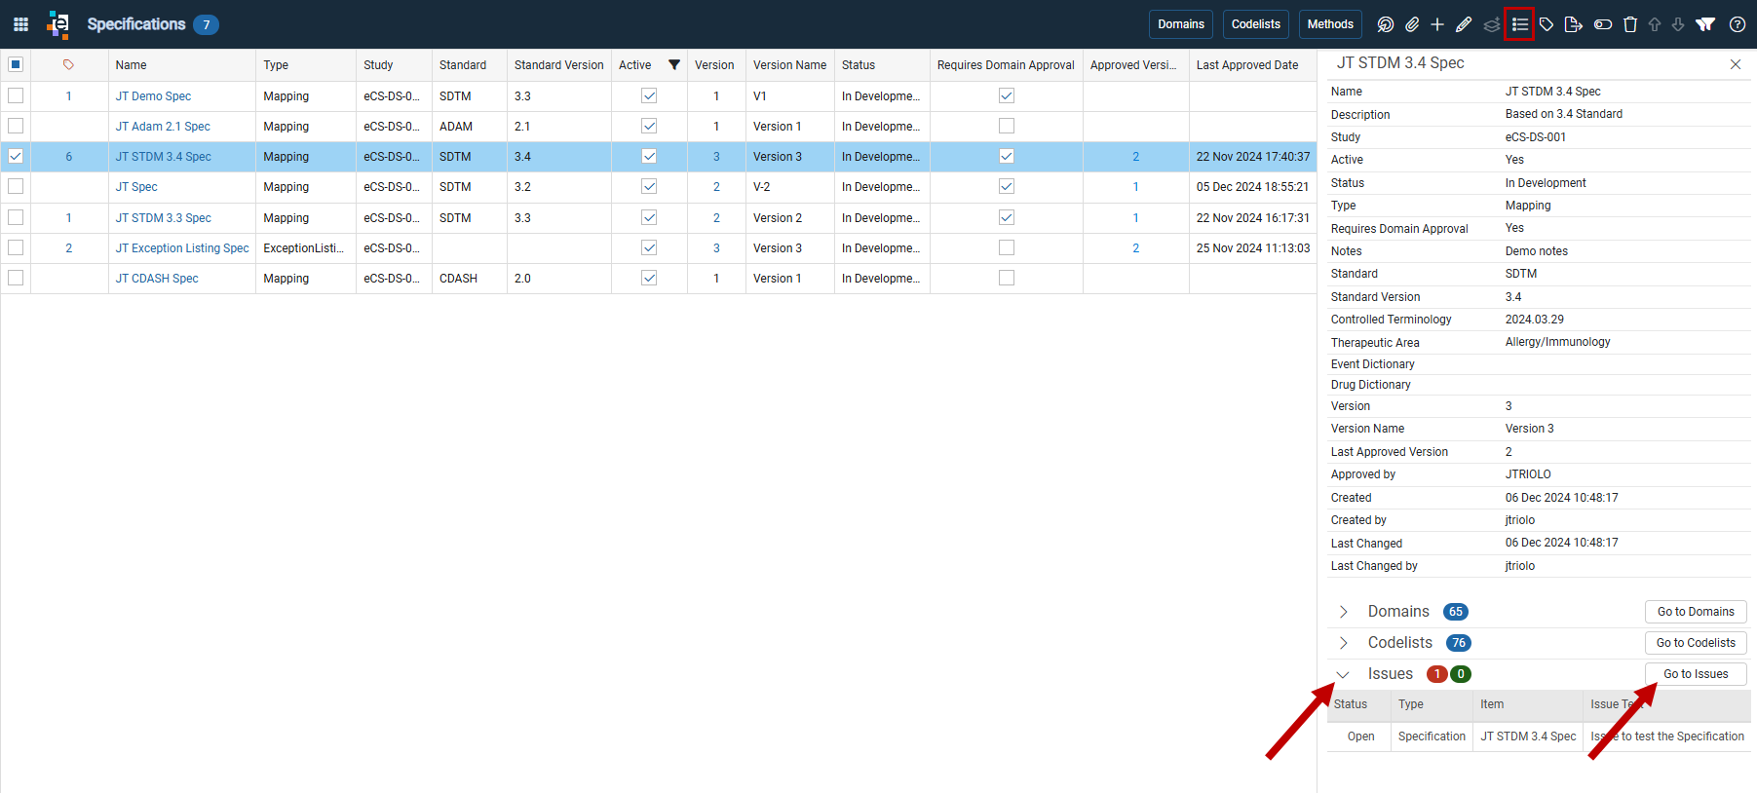Click the new version layers icon
Viewport: 1757px width, 793px height.
(1492, 24)
